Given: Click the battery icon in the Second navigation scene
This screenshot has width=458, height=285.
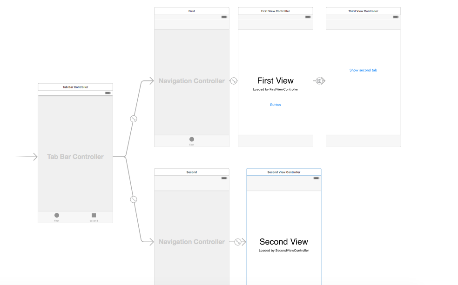Looking at the screenshot, I should [224, 178].
